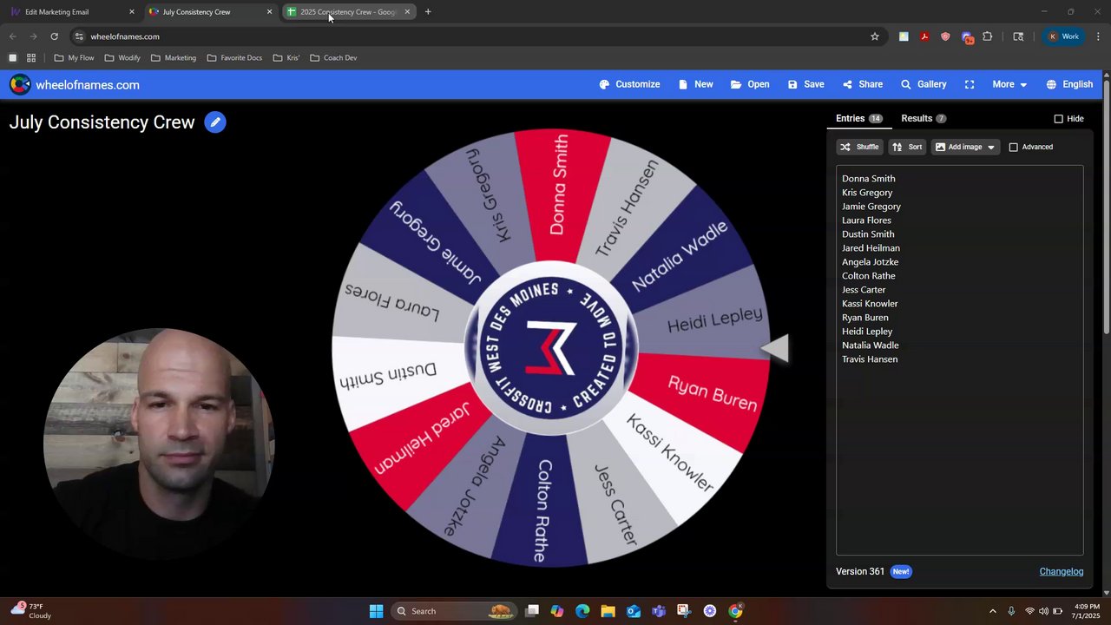Click Jared Heilman in entries list
The image size is (1111, 625).
(x=871, y=248)
